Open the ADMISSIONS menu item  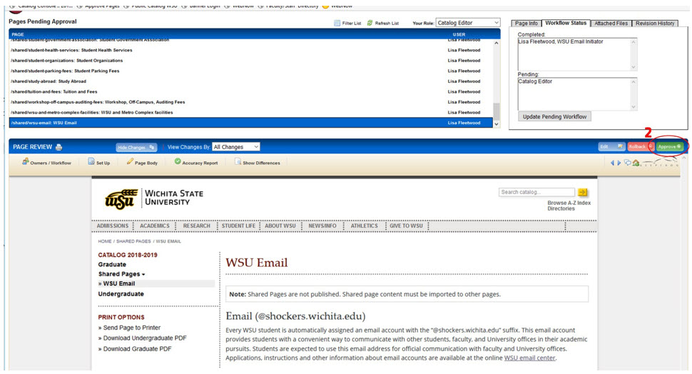113,226
